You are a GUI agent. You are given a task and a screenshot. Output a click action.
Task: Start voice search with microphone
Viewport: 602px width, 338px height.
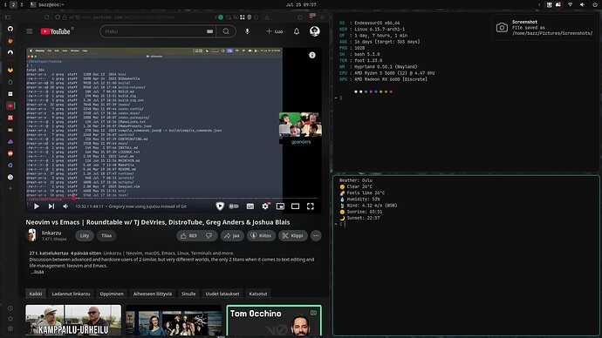coord(247,31)
